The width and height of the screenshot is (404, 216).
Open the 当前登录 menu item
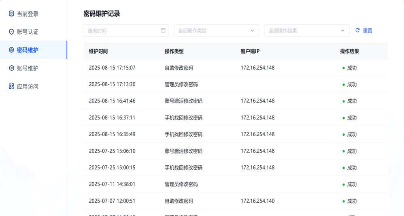(28, 14)
